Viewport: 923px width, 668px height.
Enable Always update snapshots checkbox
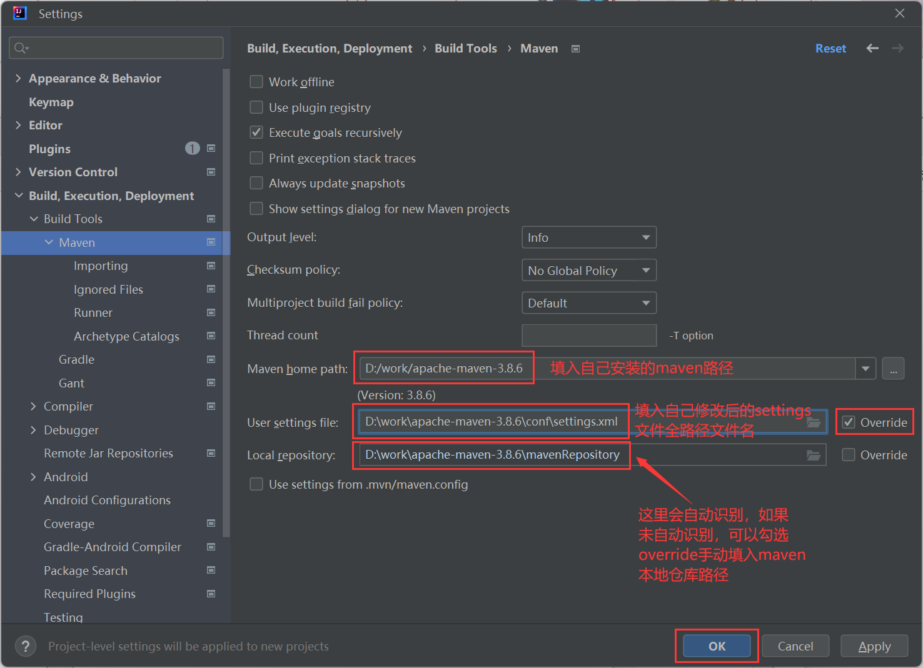click(x=256, y=183)
